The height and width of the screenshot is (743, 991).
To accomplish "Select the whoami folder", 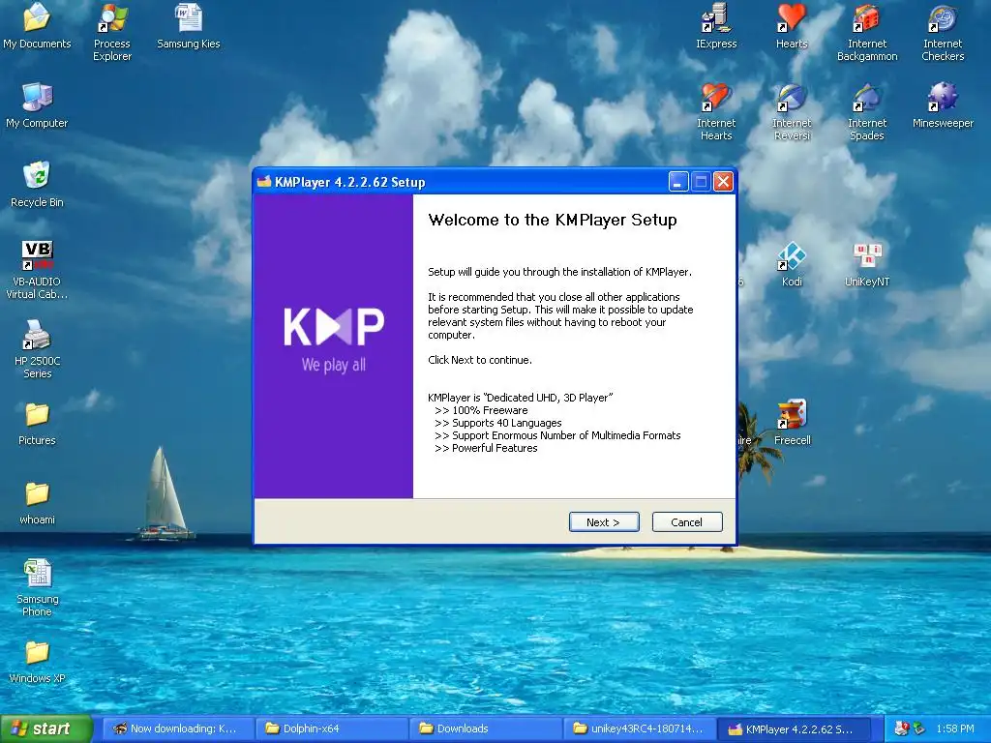I will 37,503.
